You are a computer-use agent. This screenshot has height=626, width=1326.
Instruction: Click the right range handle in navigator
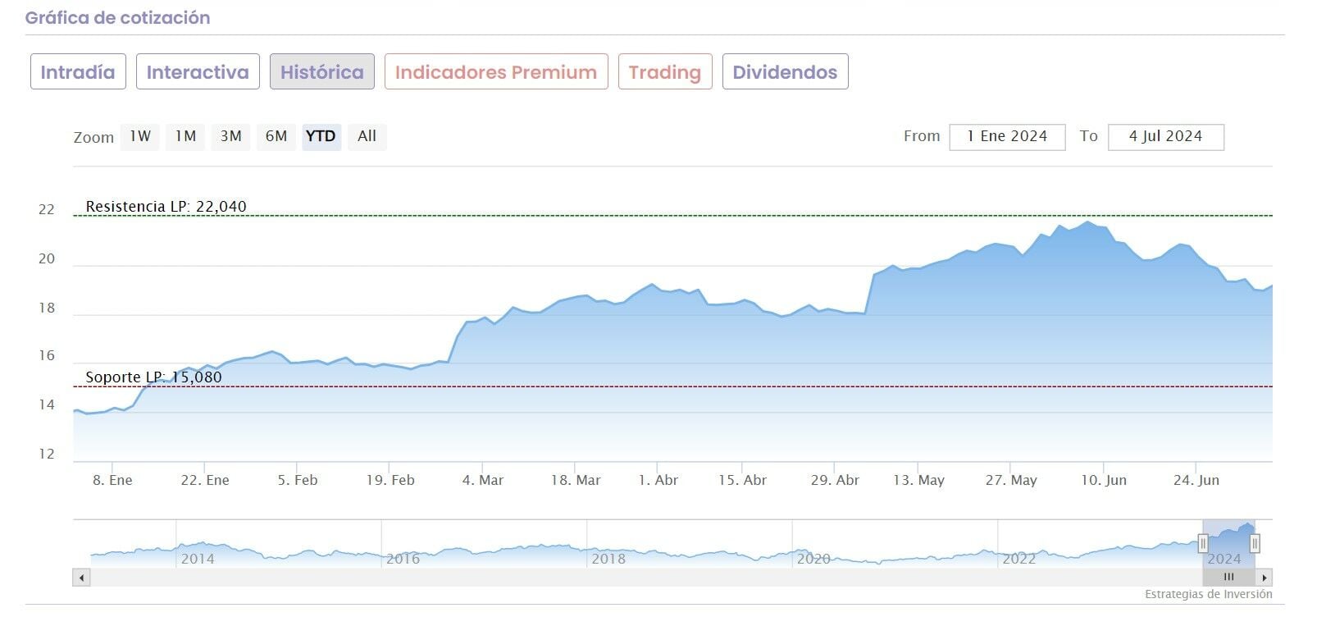pos(1254,543)
